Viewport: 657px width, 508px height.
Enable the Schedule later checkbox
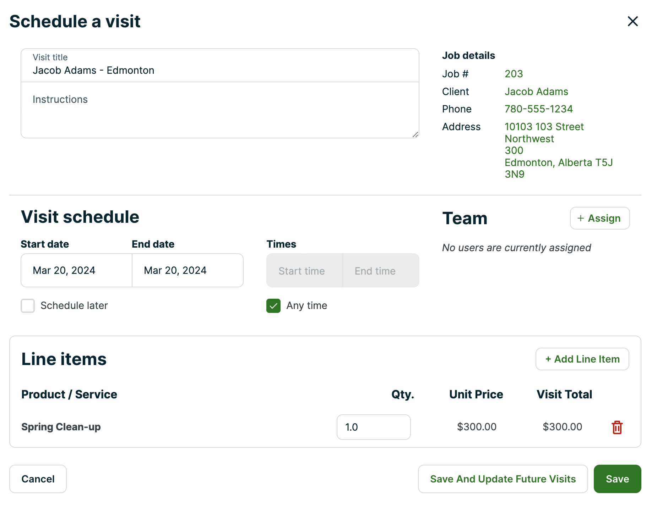click(x=28, y=305)
